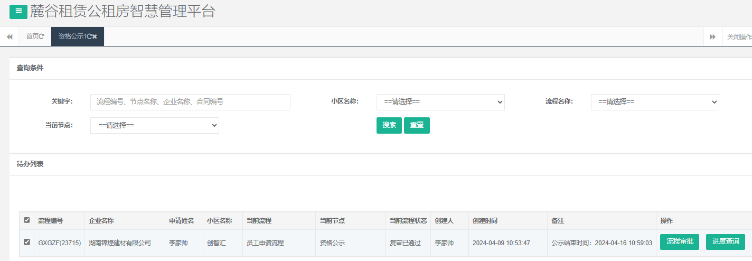Select the GXGZF(23715) process number cell
Viewport: 752px width, 261px height.
click(x=60, y=243)
